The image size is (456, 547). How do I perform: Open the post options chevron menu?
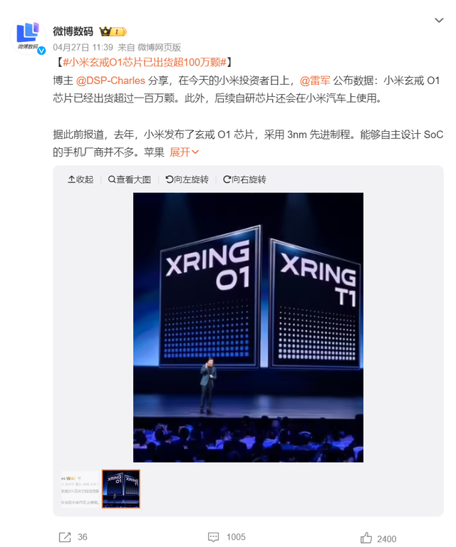(439, 20)
